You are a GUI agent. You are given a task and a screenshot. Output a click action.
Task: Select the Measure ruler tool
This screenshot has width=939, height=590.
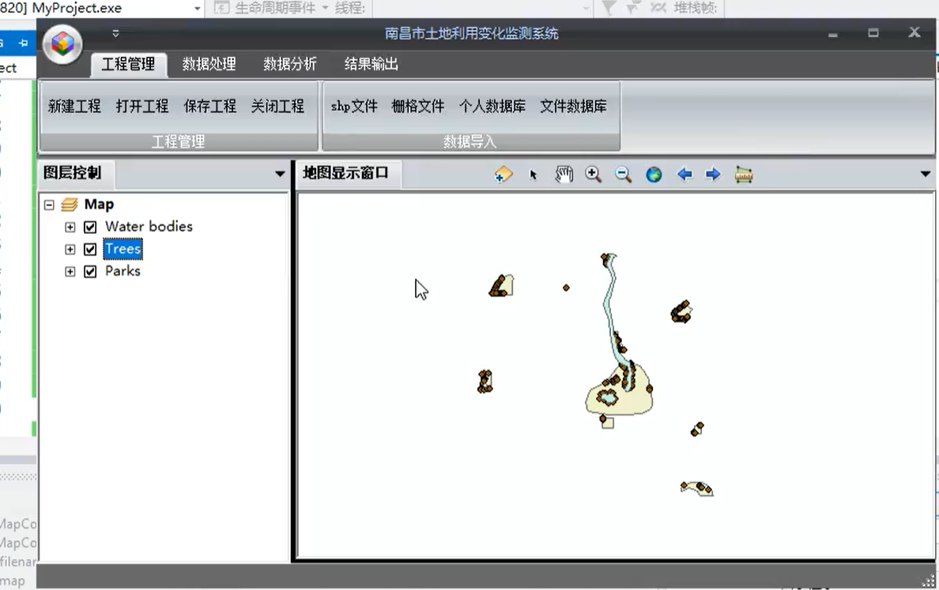tap(743, 175)
